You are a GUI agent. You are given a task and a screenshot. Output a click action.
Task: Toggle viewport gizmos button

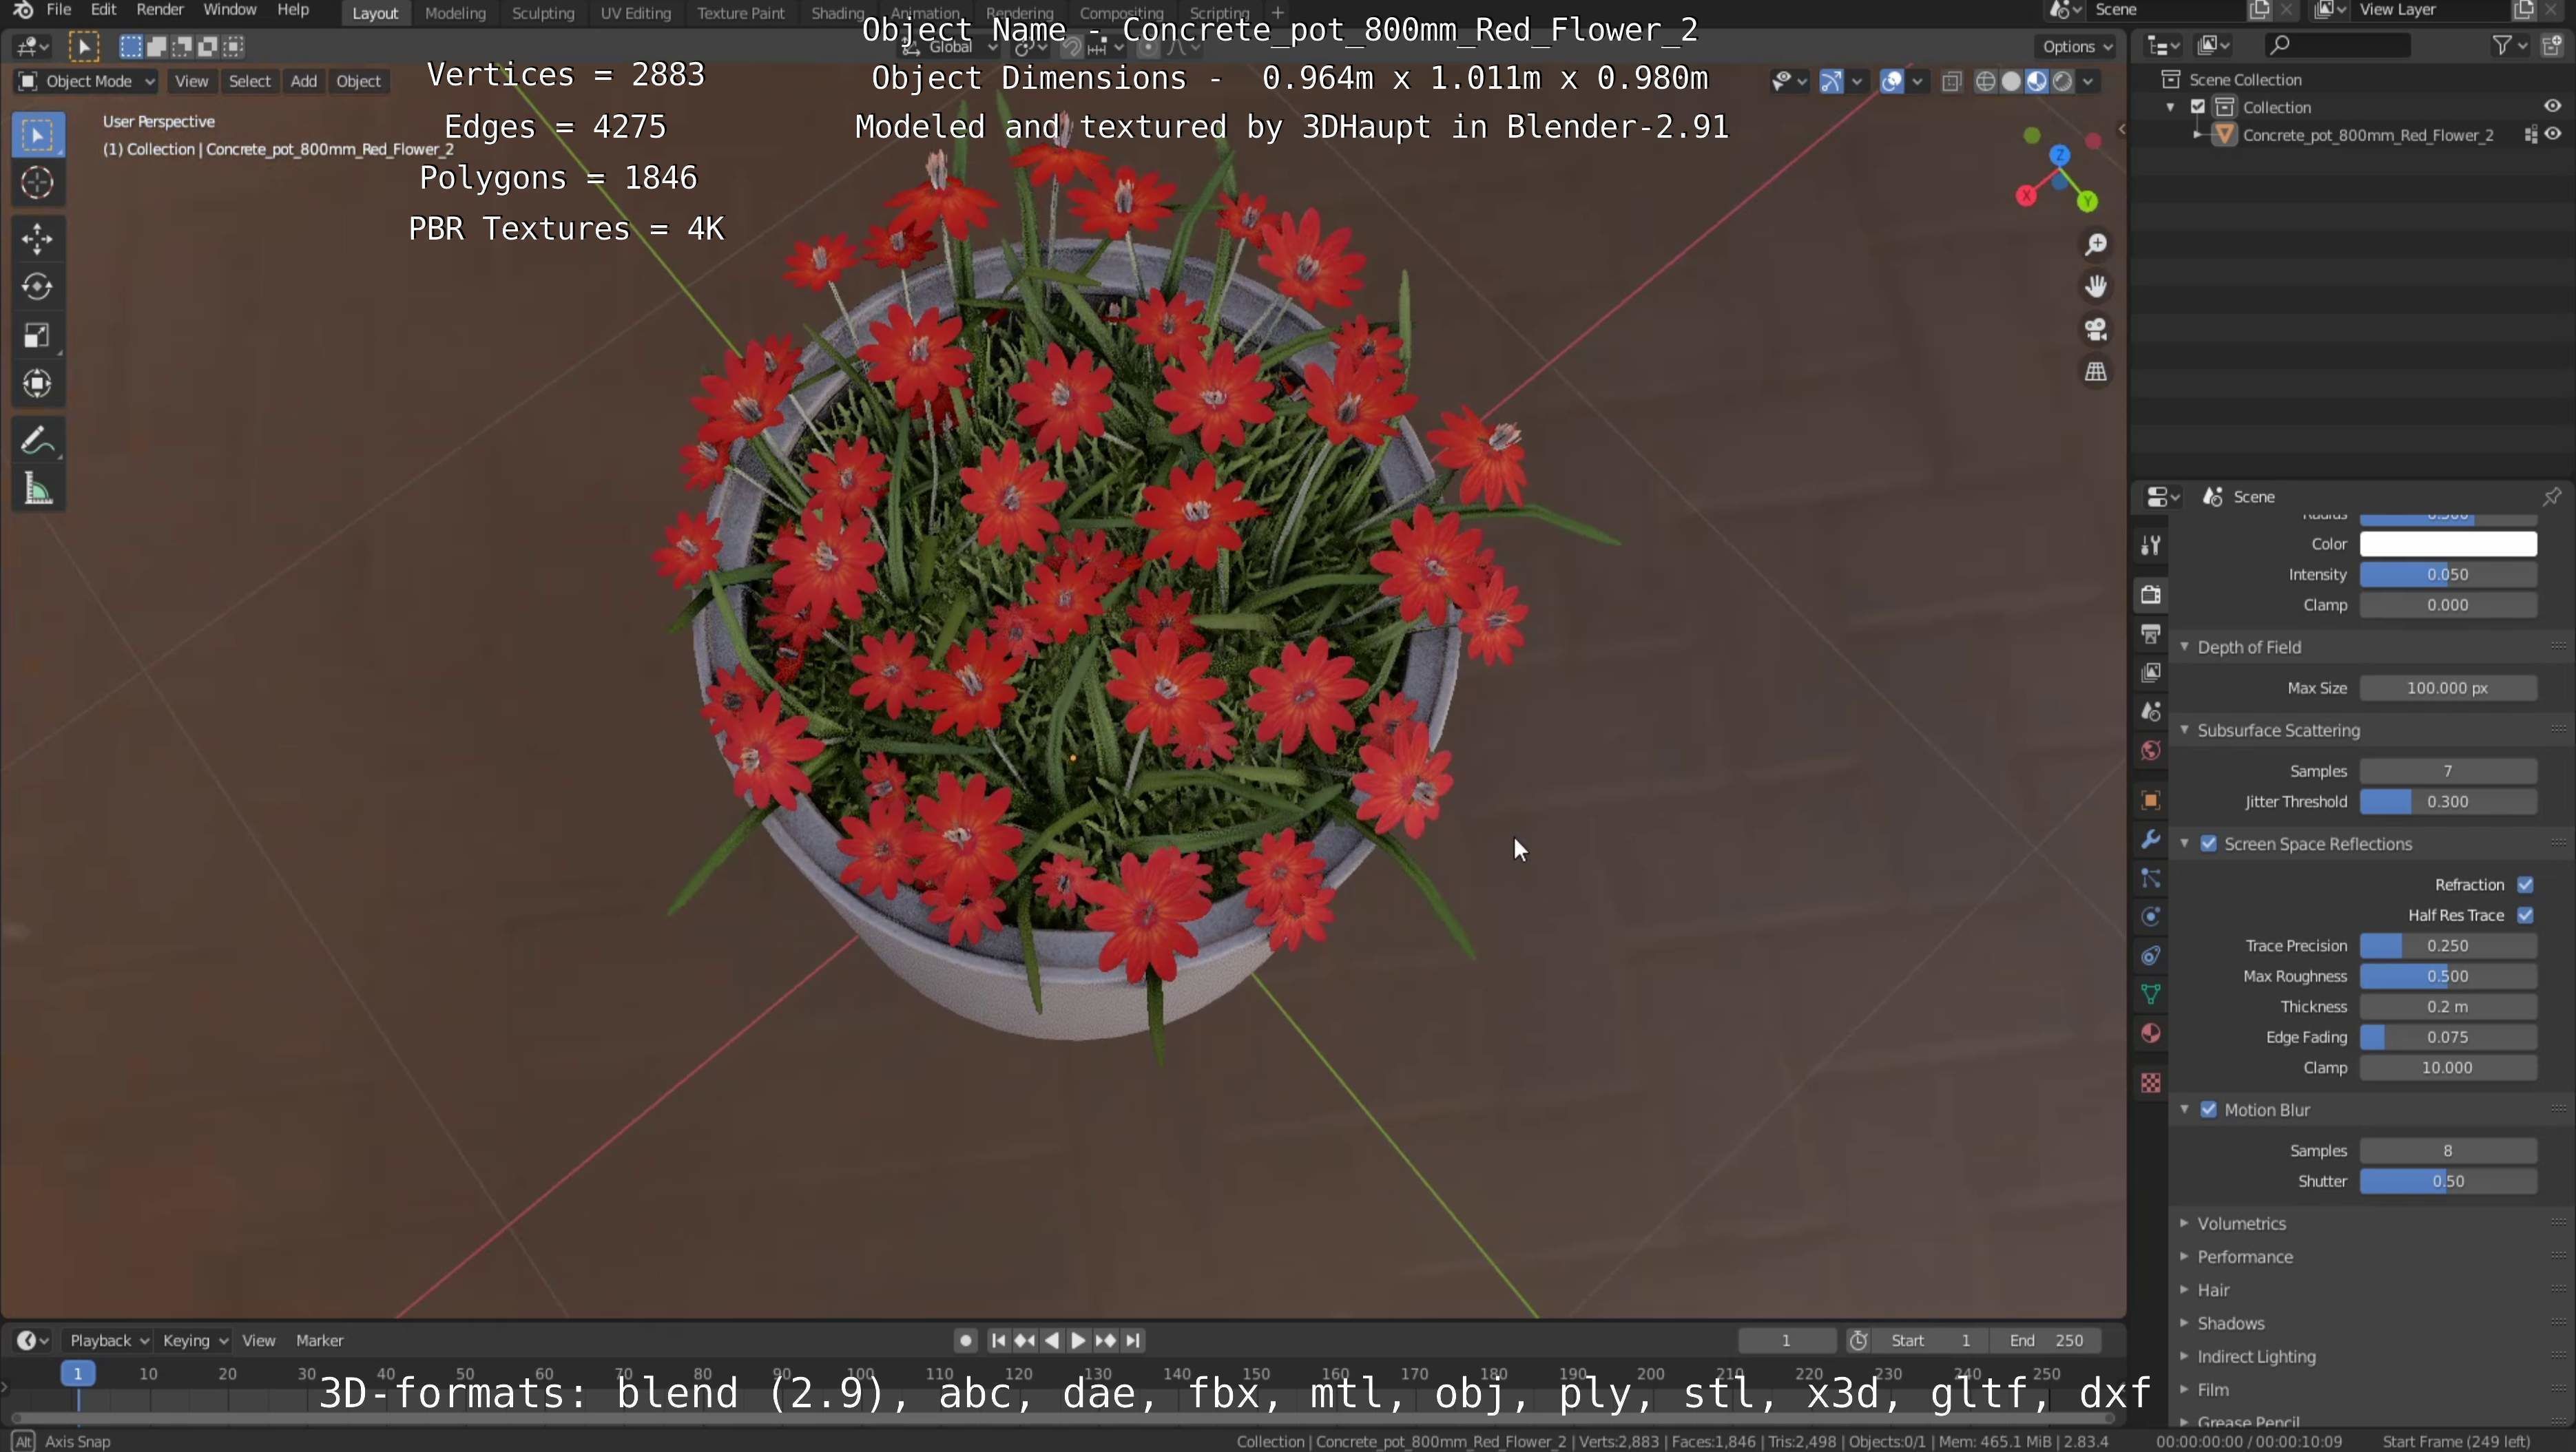coord(1831,82)
